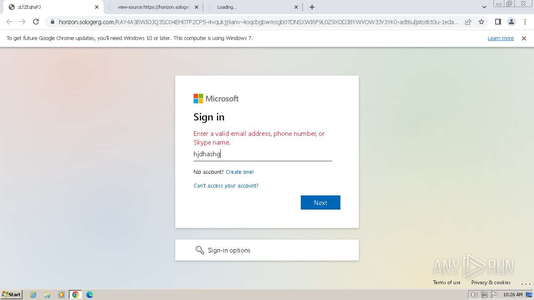Image resolution: width=534 pixels, height=300 pixels.
Task: Open Windows Media Player from the taskbar
Action: click(61, 295)
